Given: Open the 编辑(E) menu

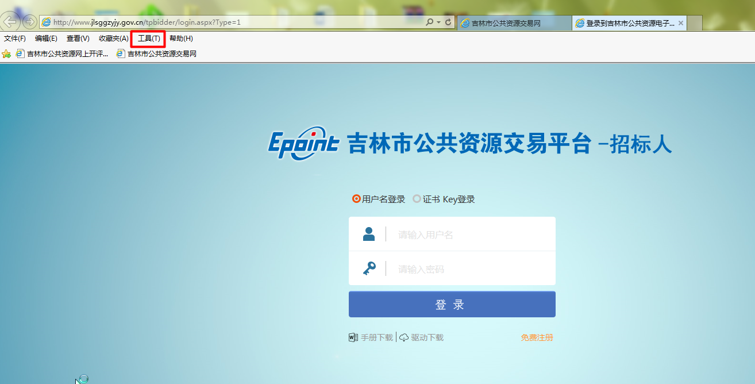Looking at the screenshot, I should (46, 39).
